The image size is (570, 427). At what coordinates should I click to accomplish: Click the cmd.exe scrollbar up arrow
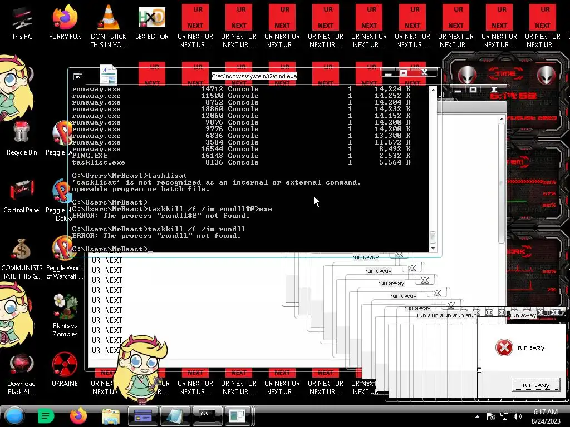(433, 90)
